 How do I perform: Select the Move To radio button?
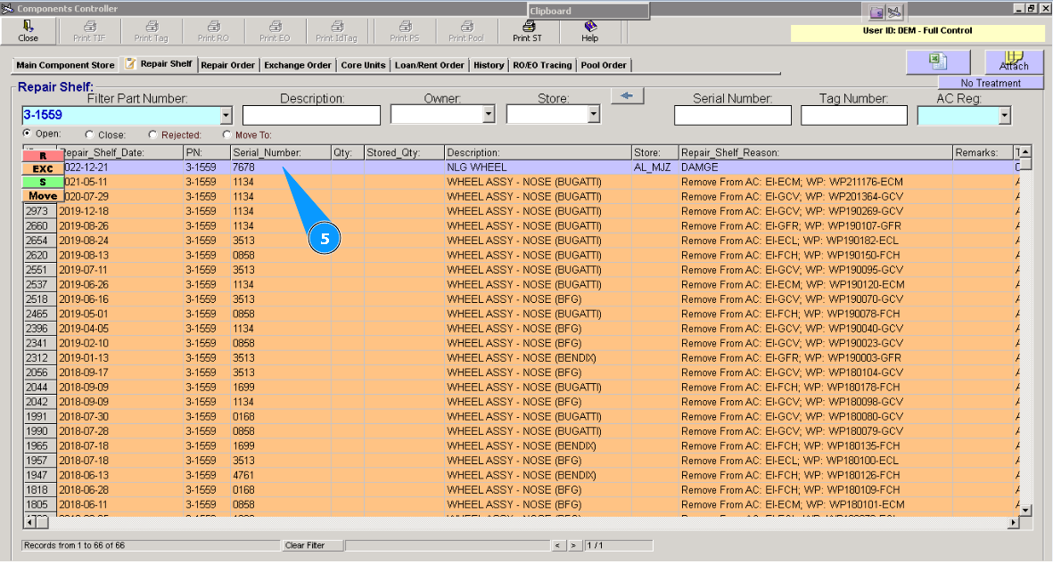point(226,135)
